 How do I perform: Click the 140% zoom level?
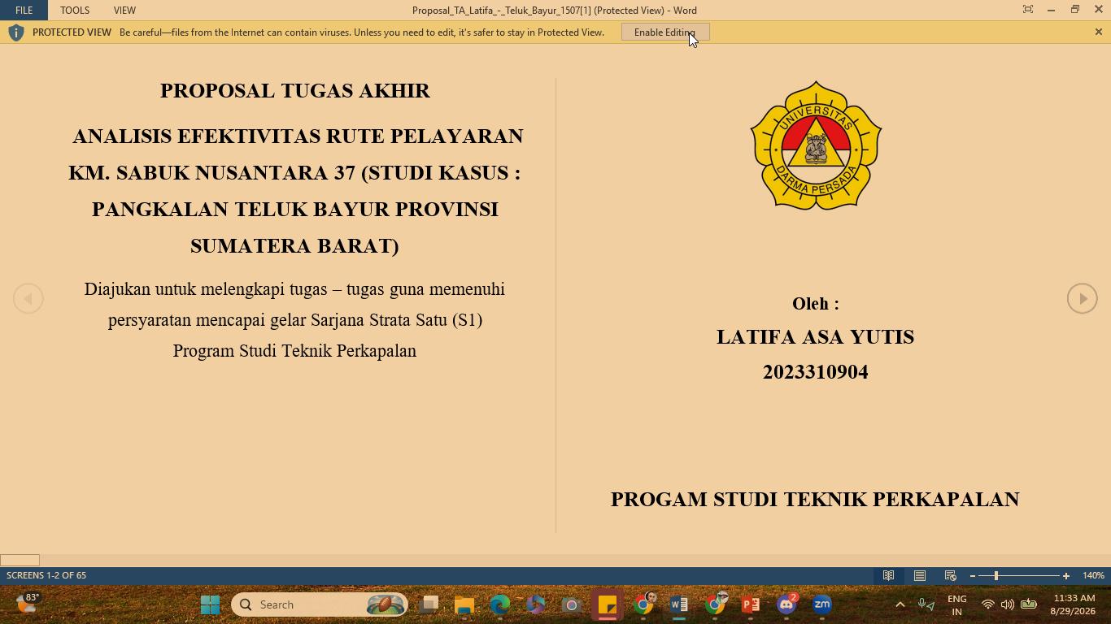pos(1093,575)
